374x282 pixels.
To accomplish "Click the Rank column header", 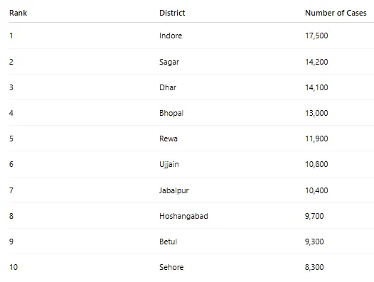I will coord(18,13).
